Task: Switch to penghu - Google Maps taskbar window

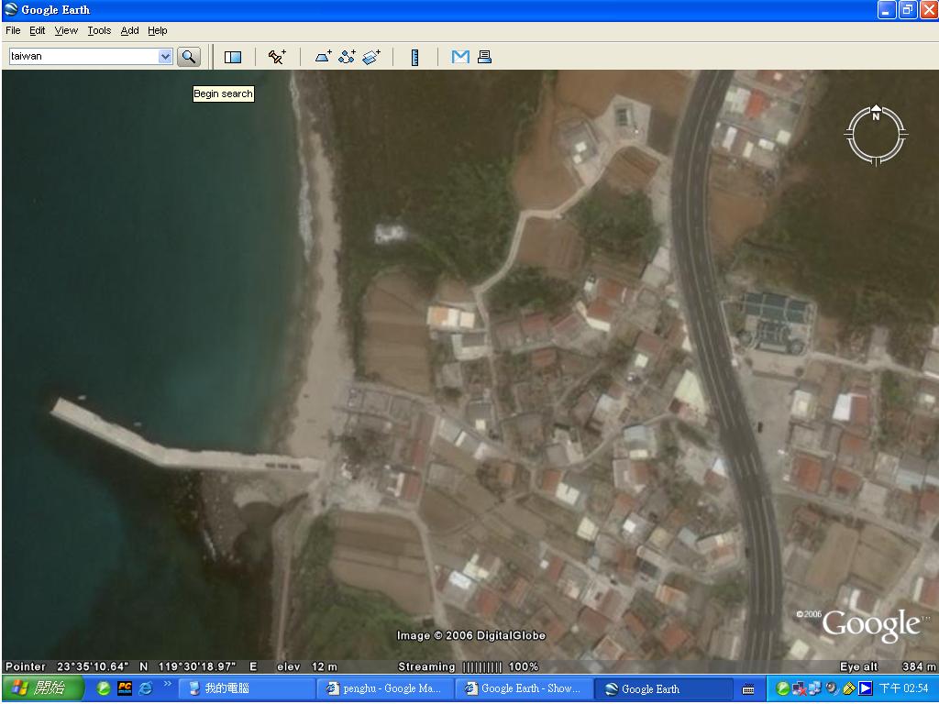Action: point(384,688)
